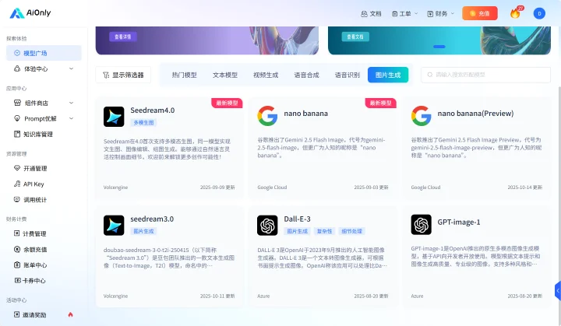Click the nano banana(Preview) title
Image resolution: width=561 pixels, height=326 pixels.
coord(475,114)
